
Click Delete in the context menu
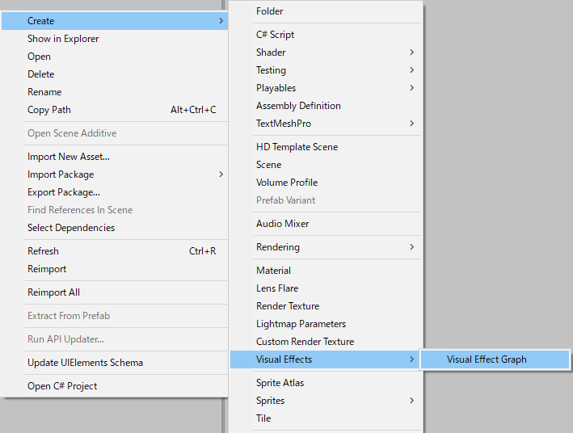(115, 74)
